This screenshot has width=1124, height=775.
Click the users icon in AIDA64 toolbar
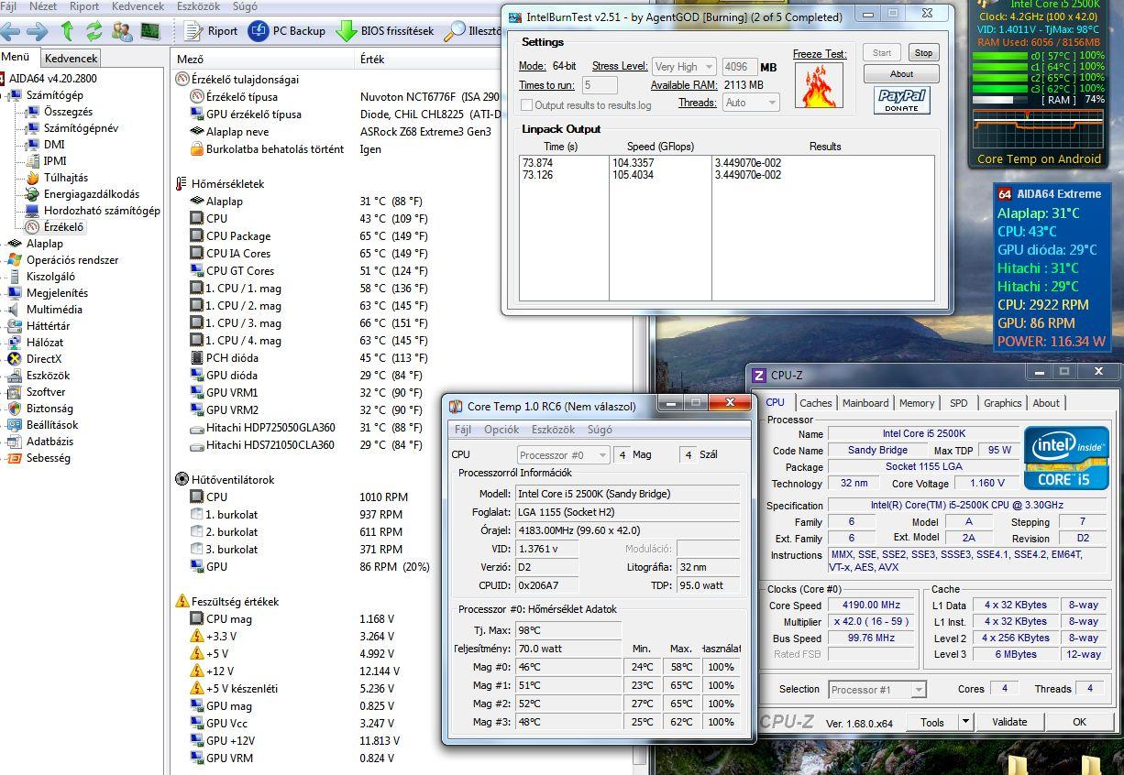[121, 30]
